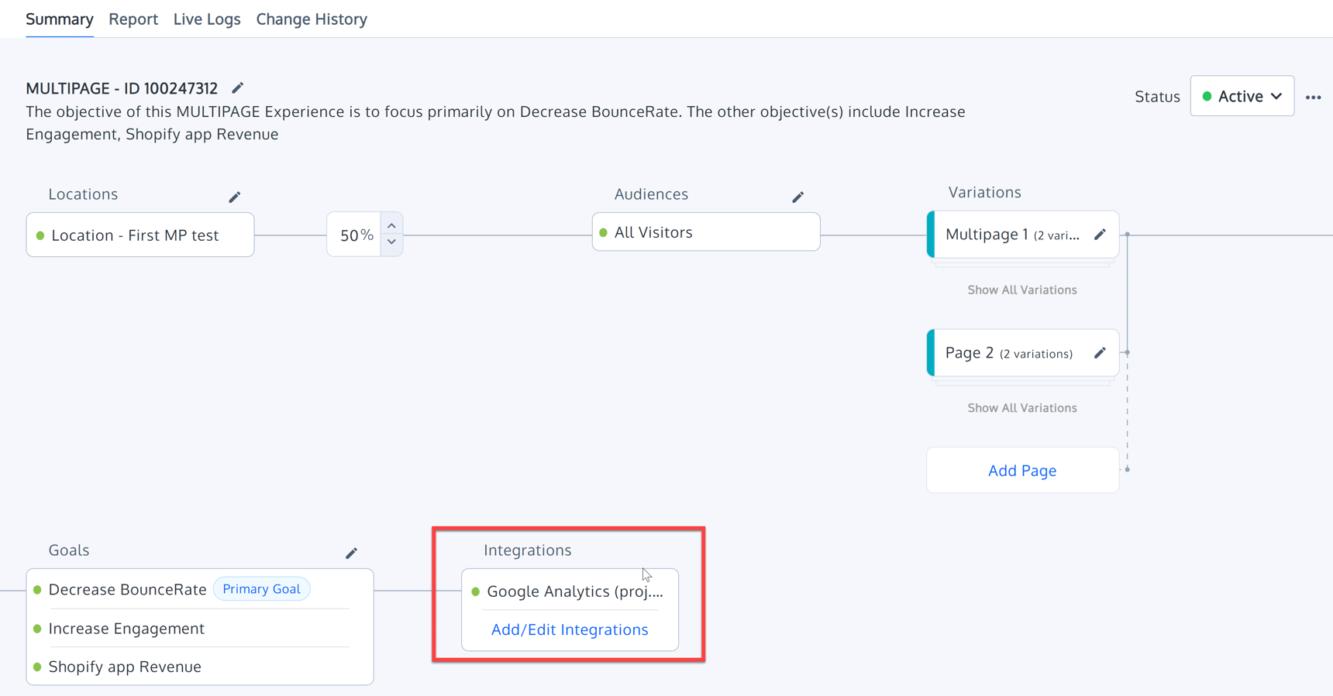Open the Live Logs tab
Viewport: 1333px width, 696px height.
pos(207,19)
